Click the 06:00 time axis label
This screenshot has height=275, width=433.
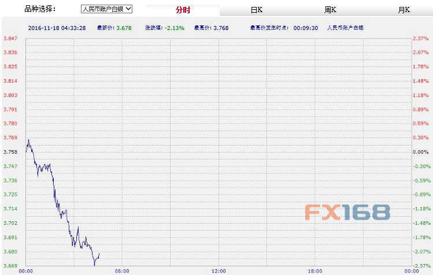coord(122,271)
